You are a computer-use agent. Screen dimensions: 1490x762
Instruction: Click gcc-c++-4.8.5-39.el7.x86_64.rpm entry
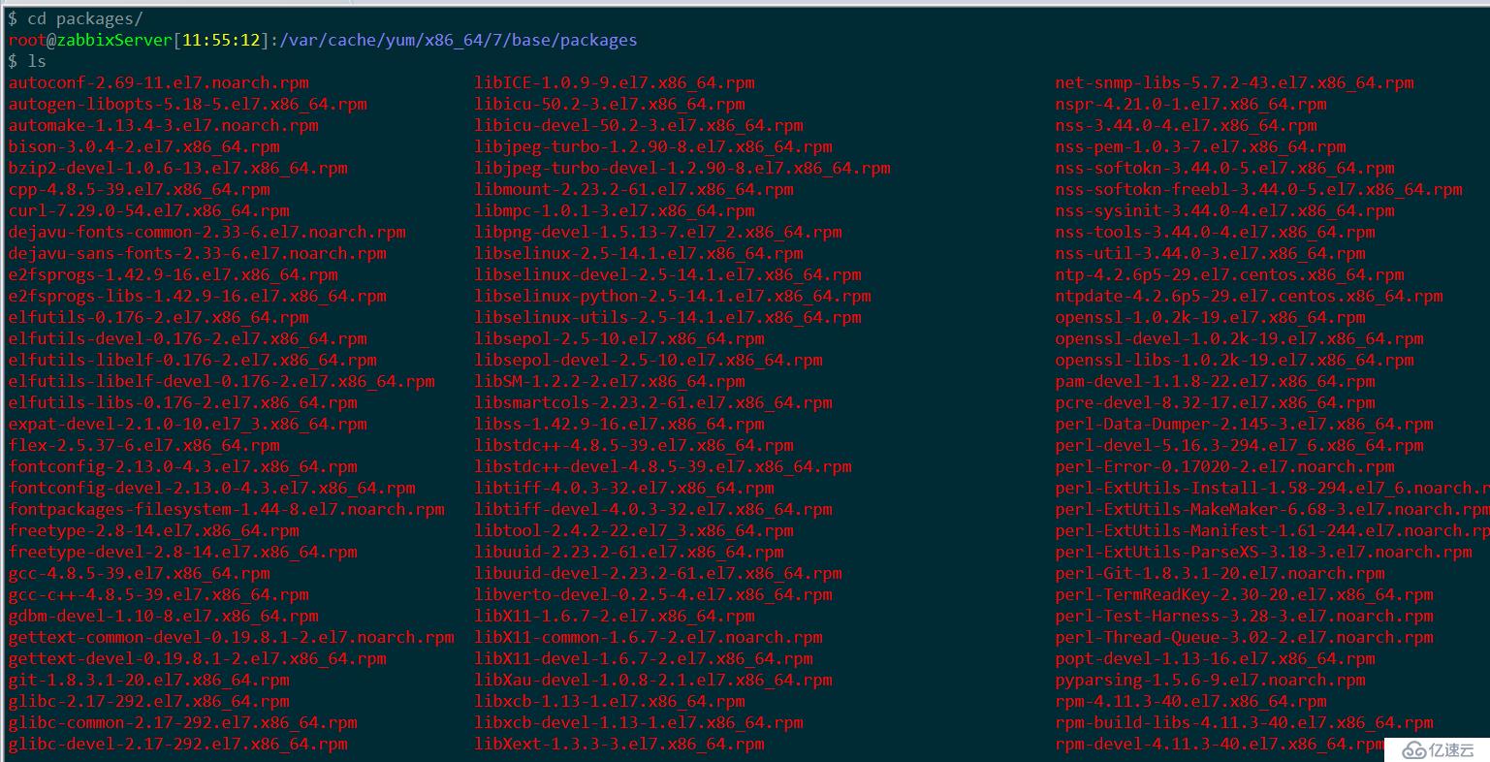(159, 595)
